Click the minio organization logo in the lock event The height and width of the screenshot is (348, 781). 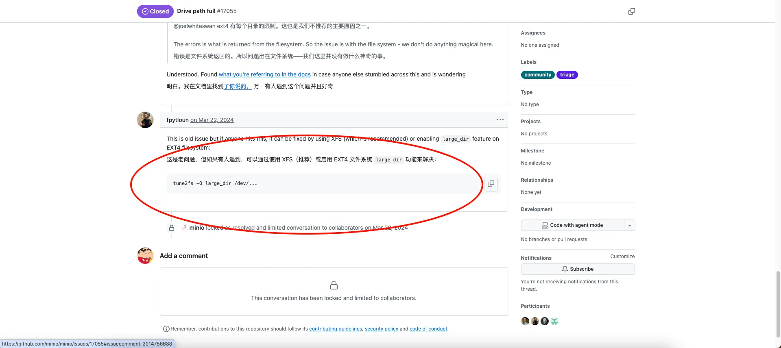[184, 228]
